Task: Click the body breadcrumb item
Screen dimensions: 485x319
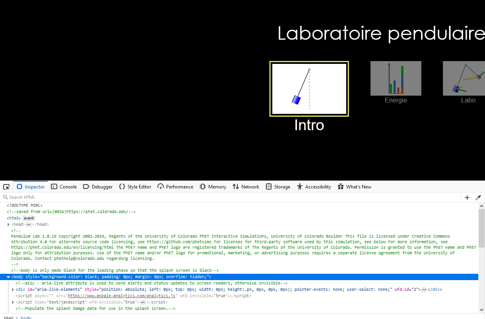Action: [x=26, y=317]
